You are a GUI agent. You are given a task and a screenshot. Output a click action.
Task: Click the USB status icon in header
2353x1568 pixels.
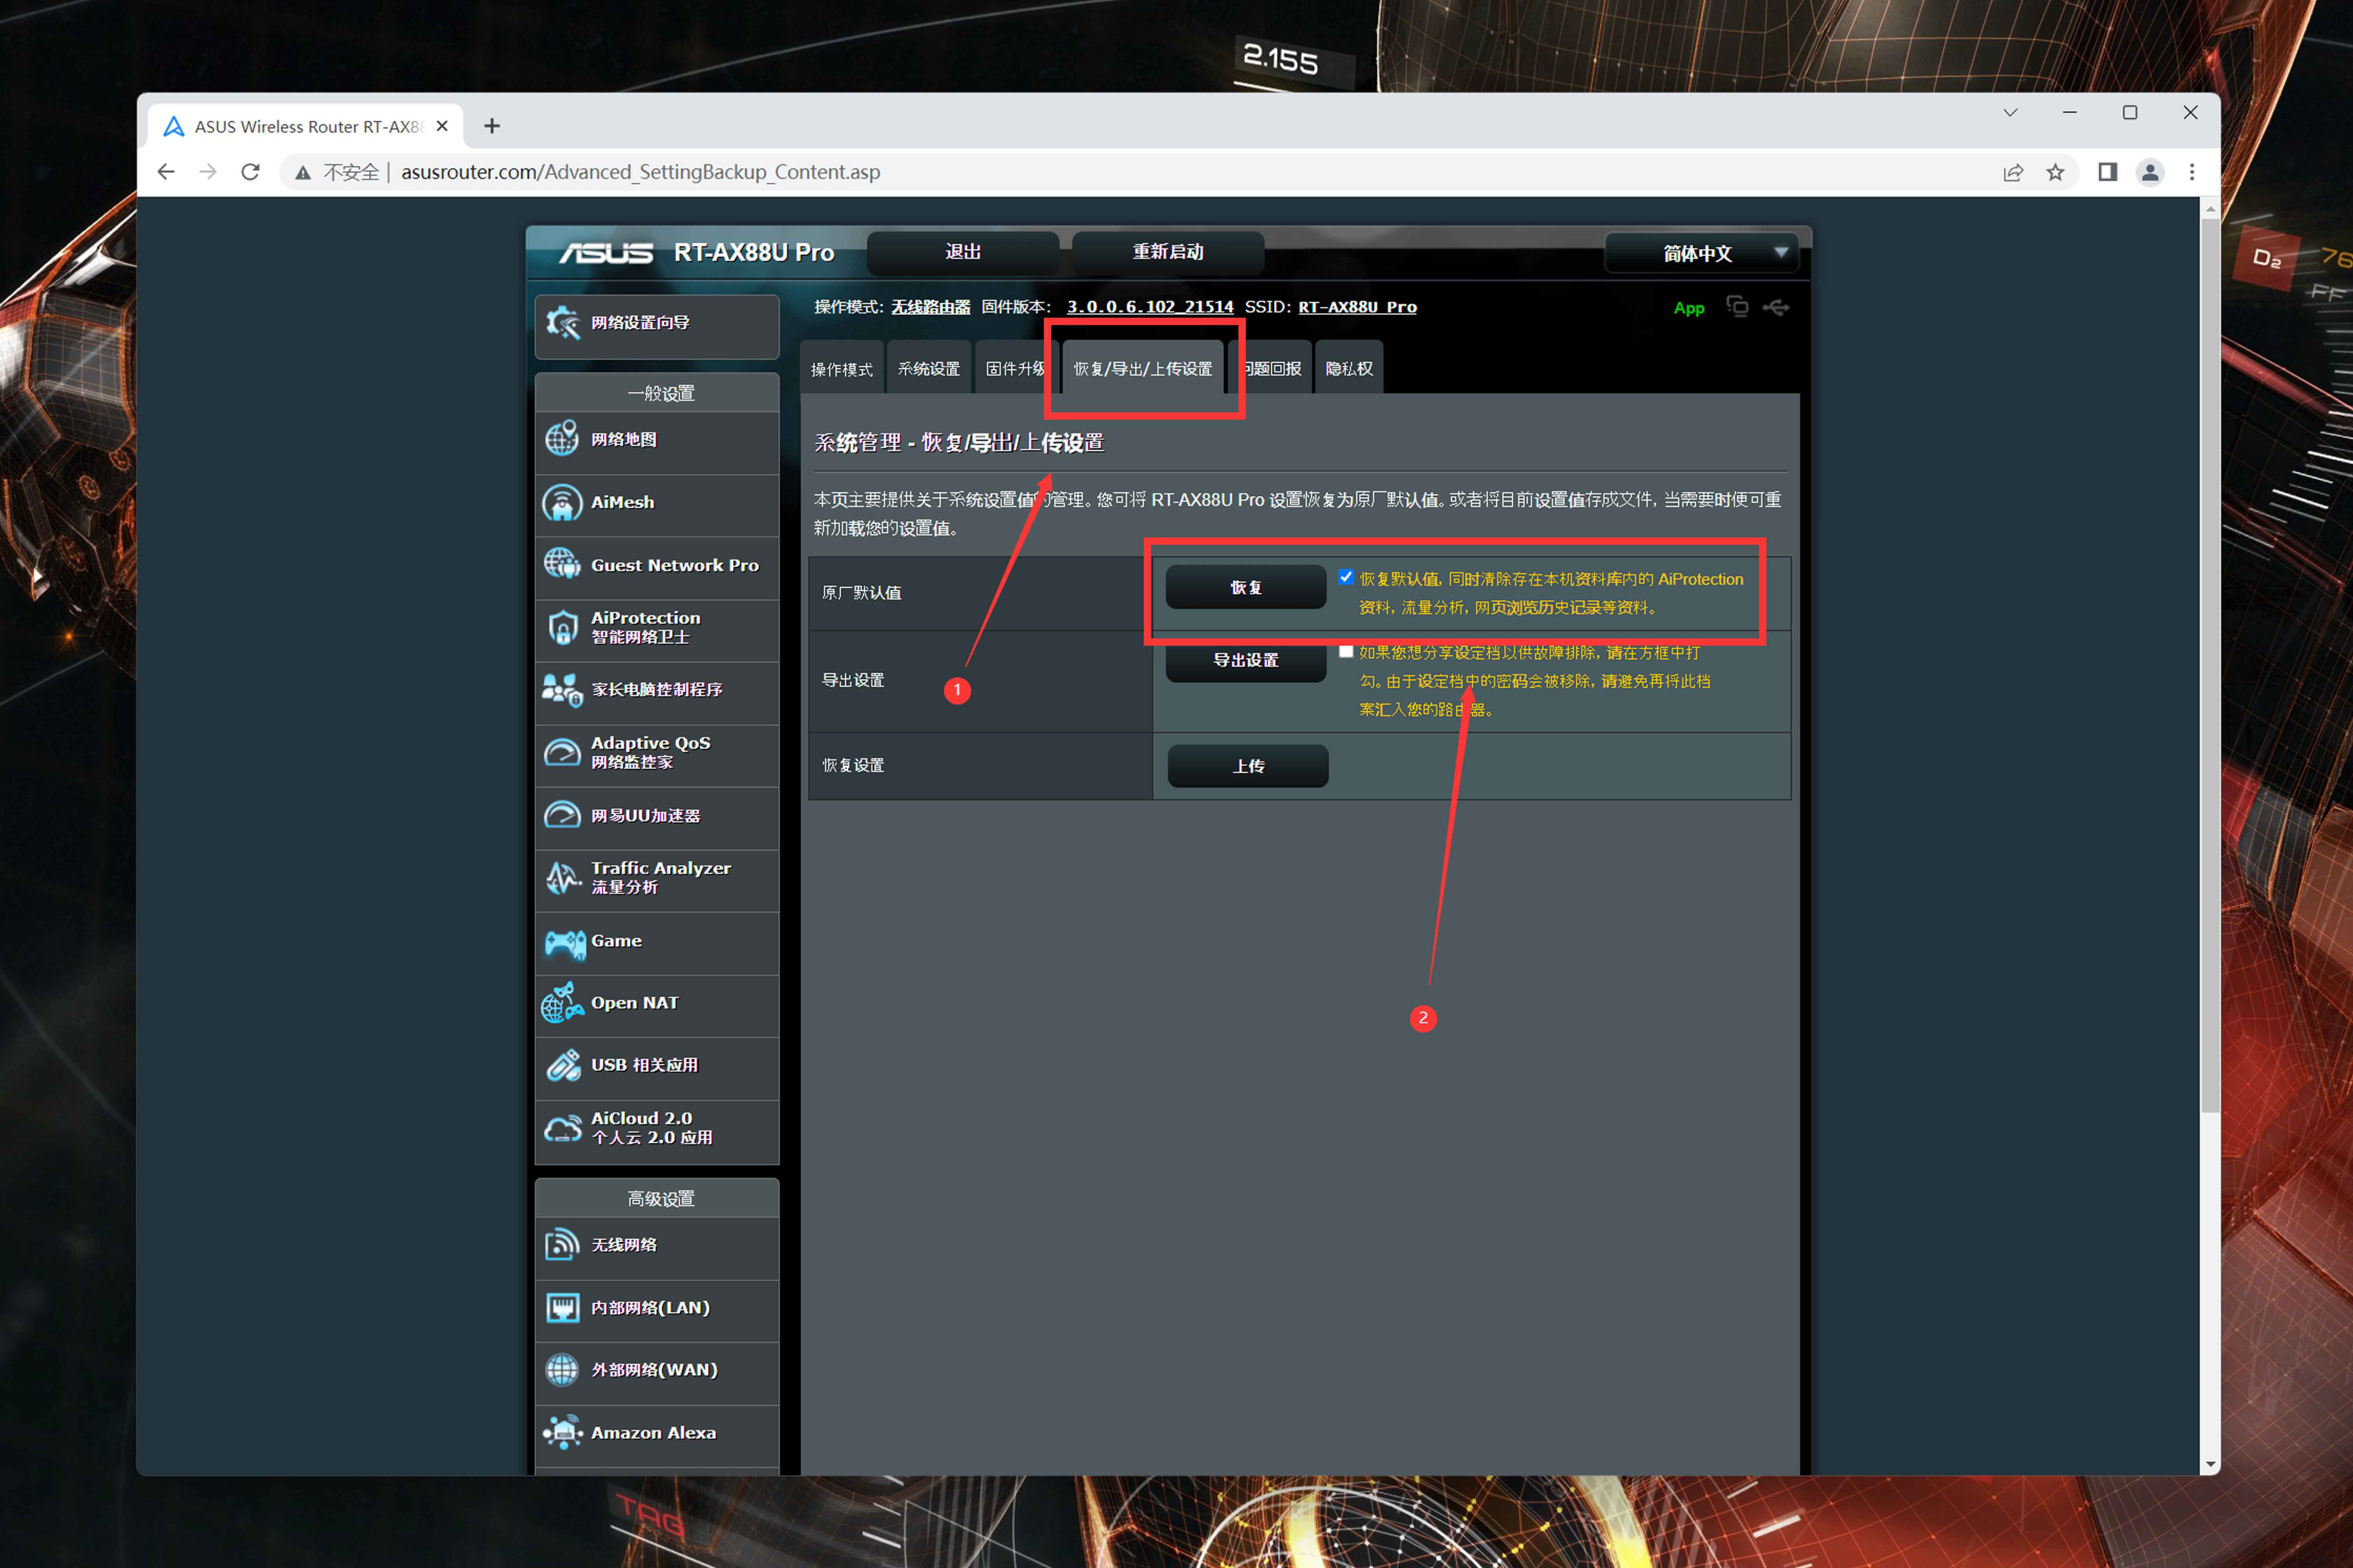(x=1776, y=307)
